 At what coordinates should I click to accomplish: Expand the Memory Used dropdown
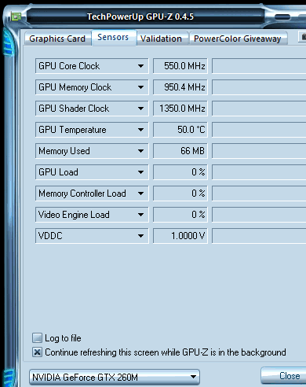coord(92,151)
